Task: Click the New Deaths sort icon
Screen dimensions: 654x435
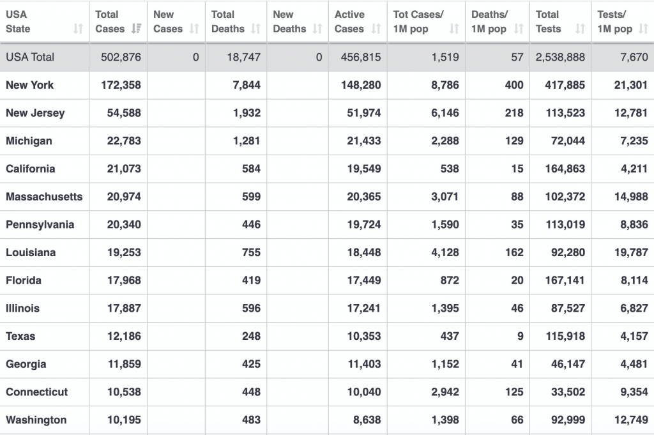Action: pos(317,29)
